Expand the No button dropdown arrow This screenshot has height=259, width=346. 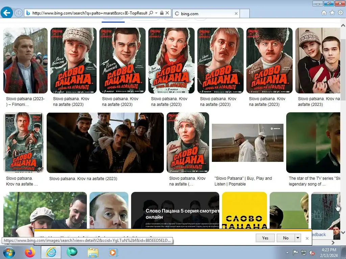coord(298,238)
